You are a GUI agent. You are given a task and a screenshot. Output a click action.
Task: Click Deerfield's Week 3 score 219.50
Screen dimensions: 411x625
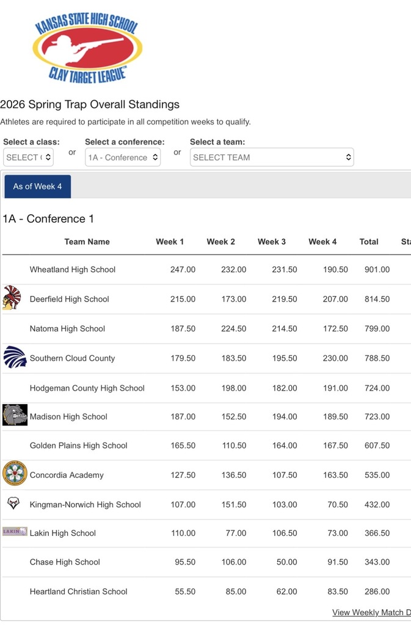[x=285, y=299]
